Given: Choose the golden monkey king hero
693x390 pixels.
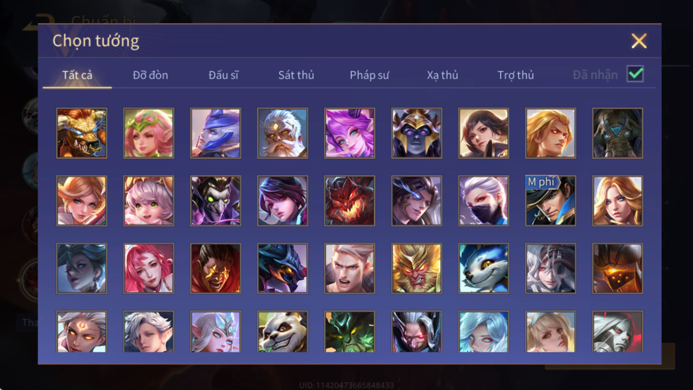Looking at the screenshot, I should [417, 269].
